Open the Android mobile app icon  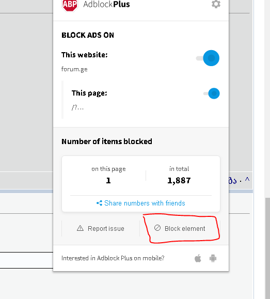coord(213,258)
